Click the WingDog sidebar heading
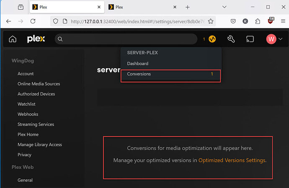 (x=23, y=61)
